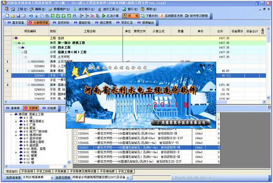Open the 选择清单库 dropdown
This screenshot has height=183, width=273.
[x=52, y=178]
